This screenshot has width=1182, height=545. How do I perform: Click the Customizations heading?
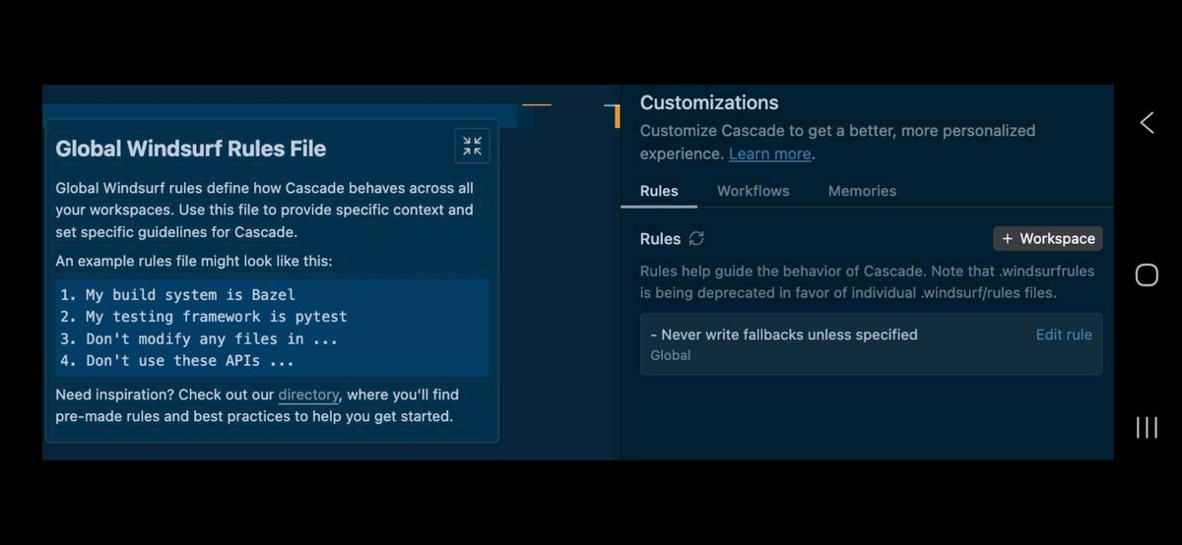709,102
